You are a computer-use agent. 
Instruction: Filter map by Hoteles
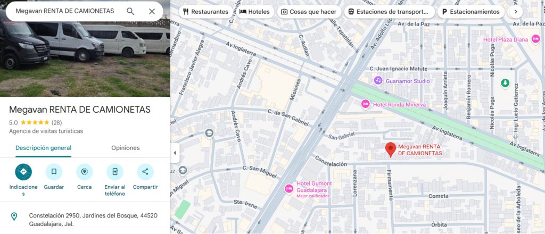(x=254, y=12)
